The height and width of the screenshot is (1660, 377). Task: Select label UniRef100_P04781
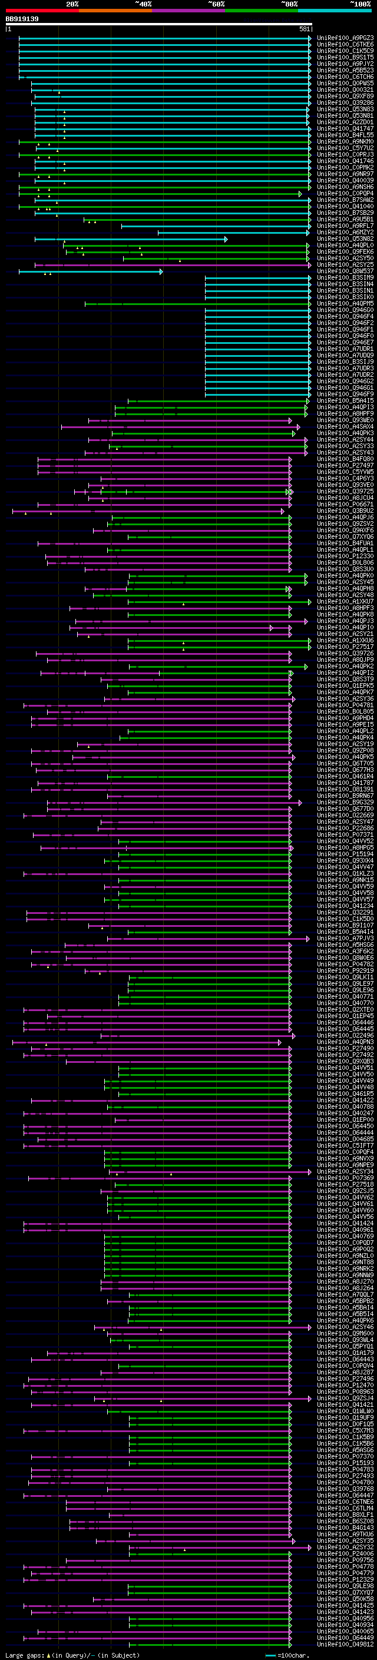point(345,705)
